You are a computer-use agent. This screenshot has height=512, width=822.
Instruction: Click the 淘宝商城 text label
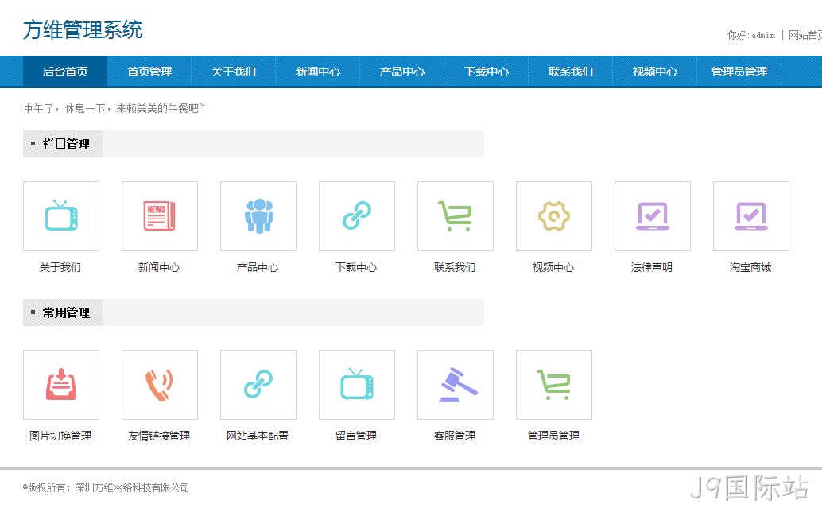tap(750, 267)
